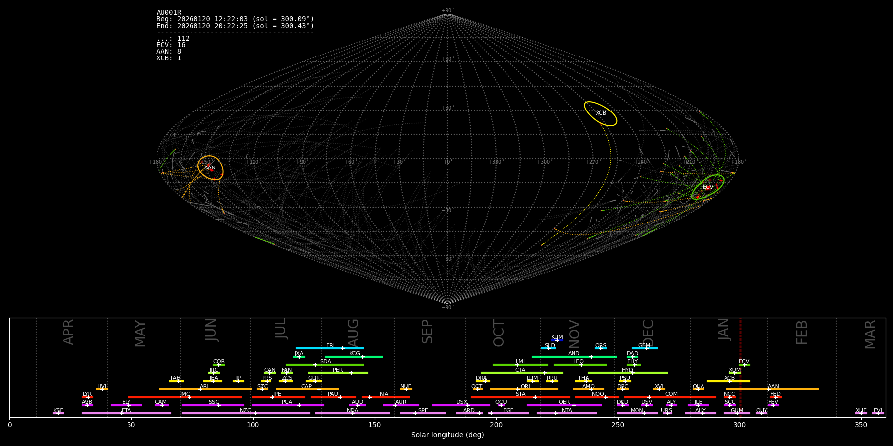Select the JMC shower bar
Screen dimensions: 893x446
(x=185, y=397)
